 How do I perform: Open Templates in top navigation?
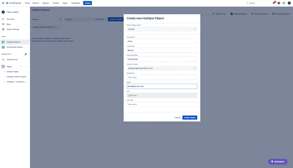[75, 3]
